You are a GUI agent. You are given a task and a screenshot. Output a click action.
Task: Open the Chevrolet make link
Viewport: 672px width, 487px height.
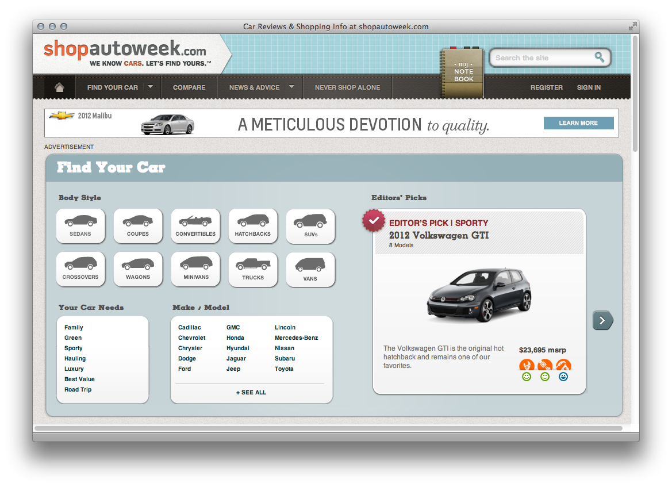pos(191,338)
